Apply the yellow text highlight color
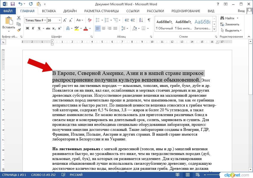Screen dimensions: 253x178 [77, 28]
